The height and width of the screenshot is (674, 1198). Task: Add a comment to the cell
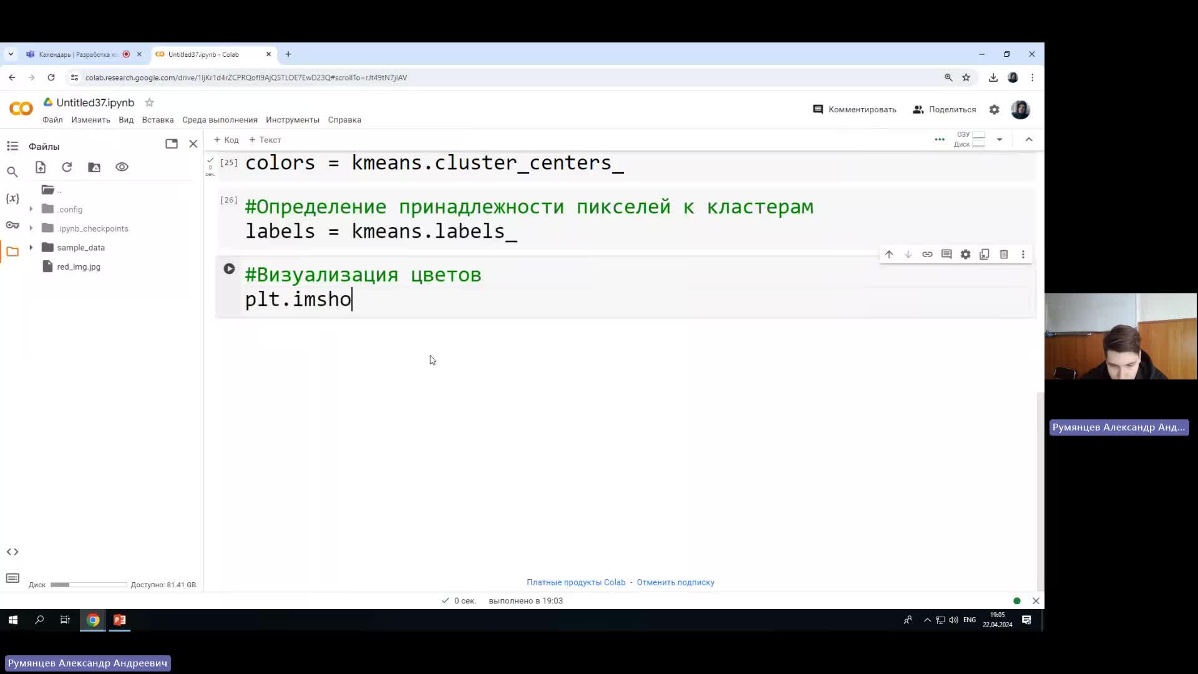click(x=947, y=255)
